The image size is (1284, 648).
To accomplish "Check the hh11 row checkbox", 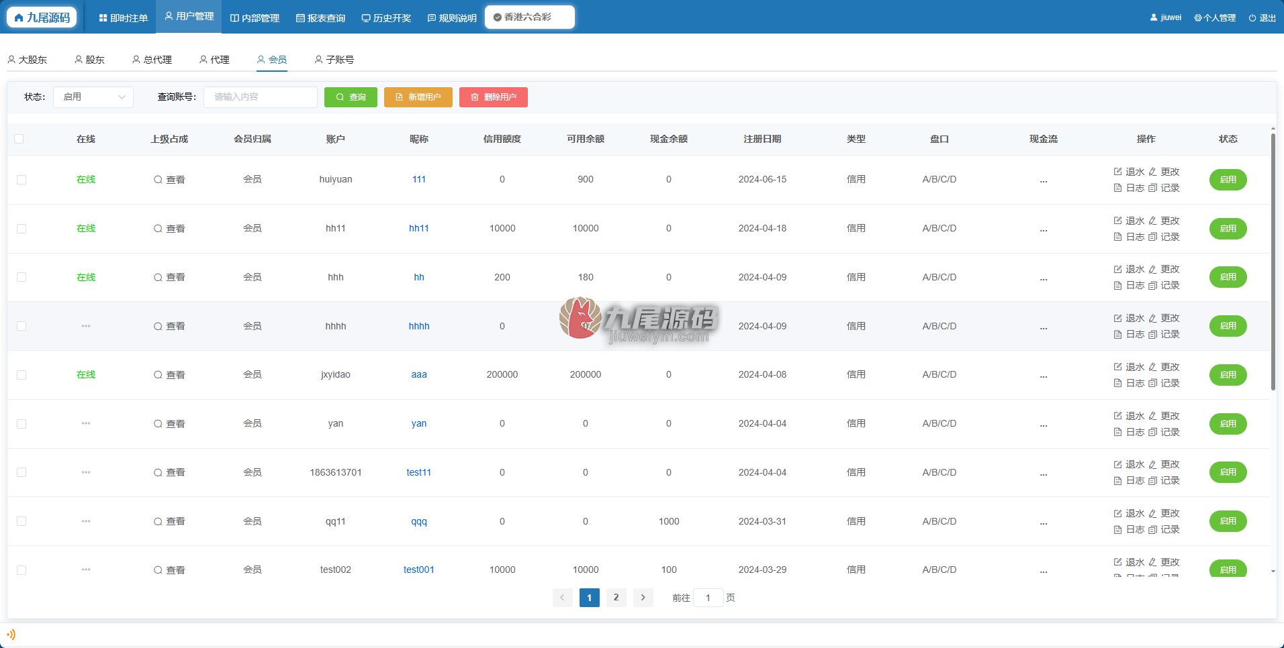I will coord(21,229).
